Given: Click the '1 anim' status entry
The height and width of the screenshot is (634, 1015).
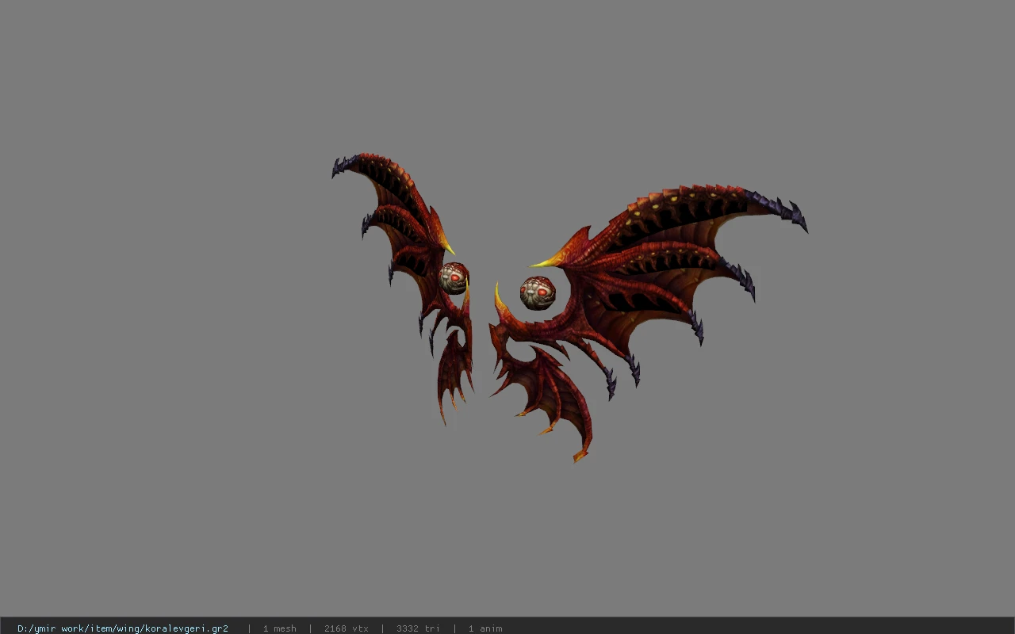Looking at the screenshot, I should [485, 628].
